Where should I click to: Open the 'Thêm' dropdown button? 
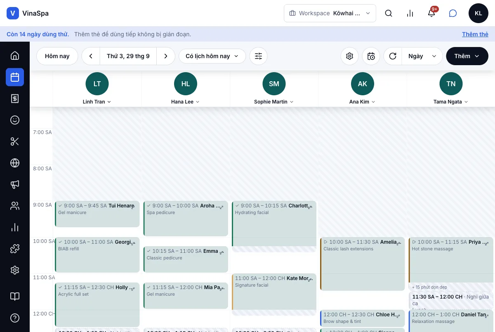pos(467,56)
